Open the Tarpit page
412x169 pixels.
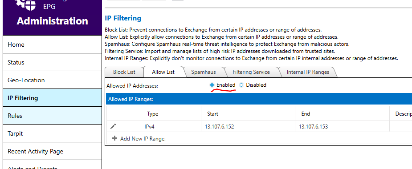pos(52,133)
